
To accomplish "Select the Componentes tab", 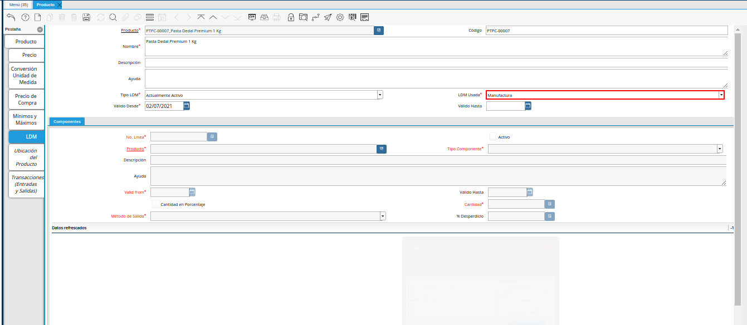I will tap(67, 121).
